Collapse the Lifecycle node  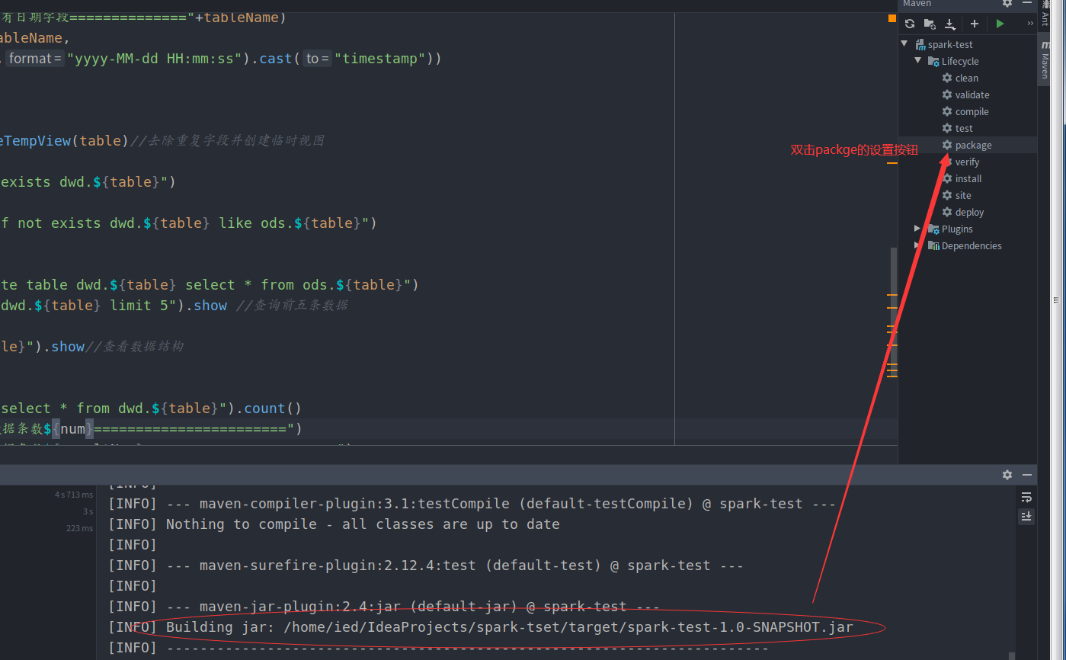pos(918,61)
